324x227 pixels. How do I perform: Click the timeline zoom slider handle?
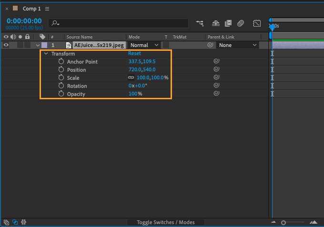coord(283,222)
